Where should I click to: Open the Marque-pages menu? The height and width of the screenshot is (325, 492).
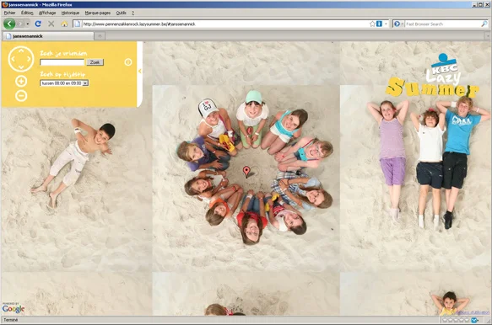[x=98, y=13]
